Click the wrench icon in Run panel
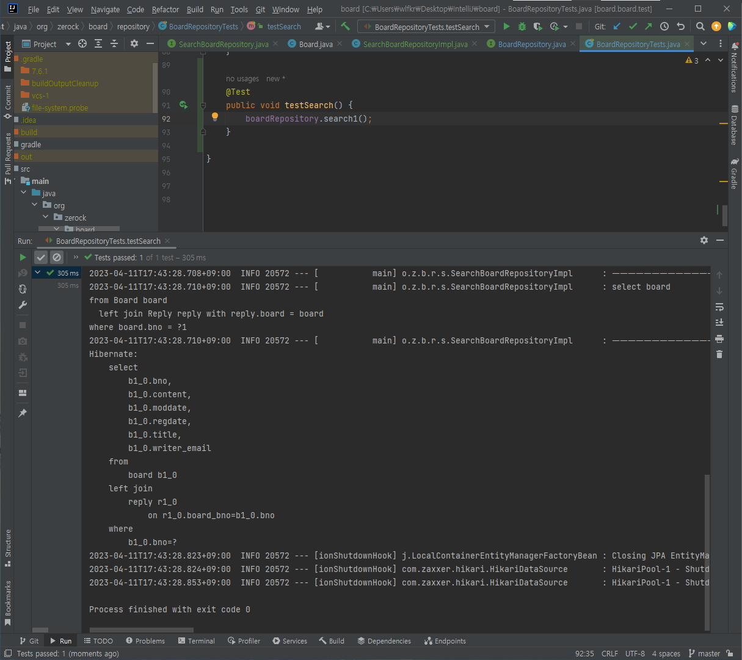Viewport: 742px width, 660px height. coord(23,305)
